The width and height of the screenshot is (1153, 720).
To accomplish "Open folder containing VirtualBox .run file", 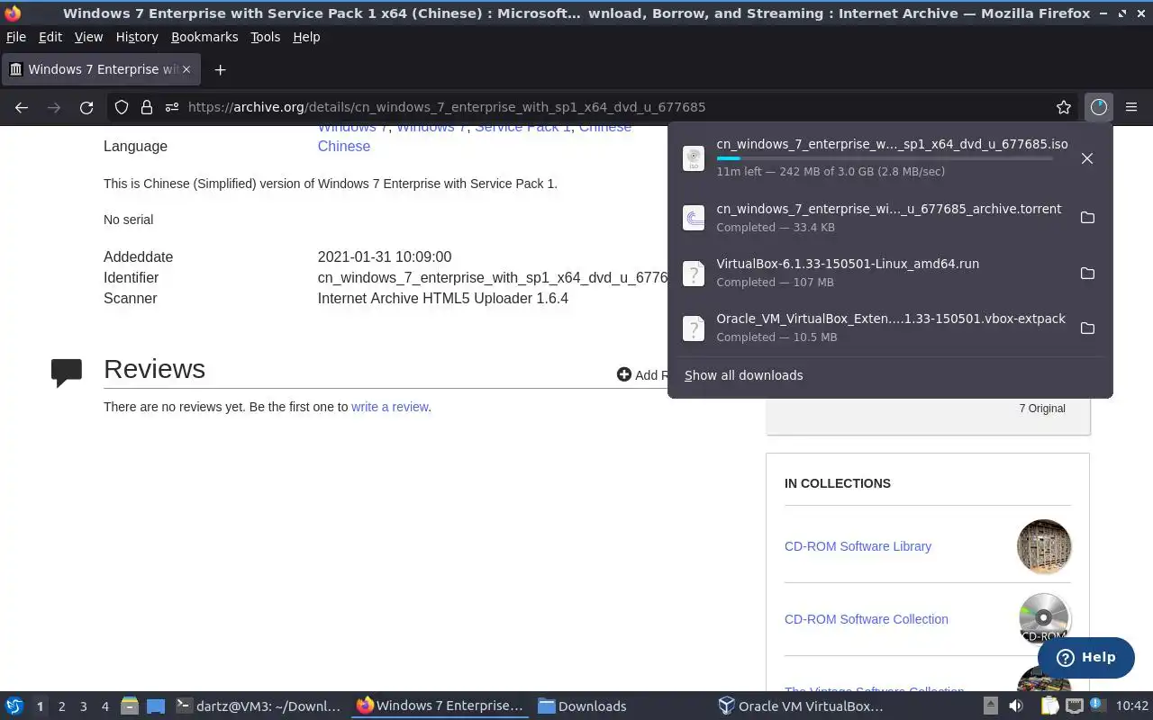I will (1087, 273).
